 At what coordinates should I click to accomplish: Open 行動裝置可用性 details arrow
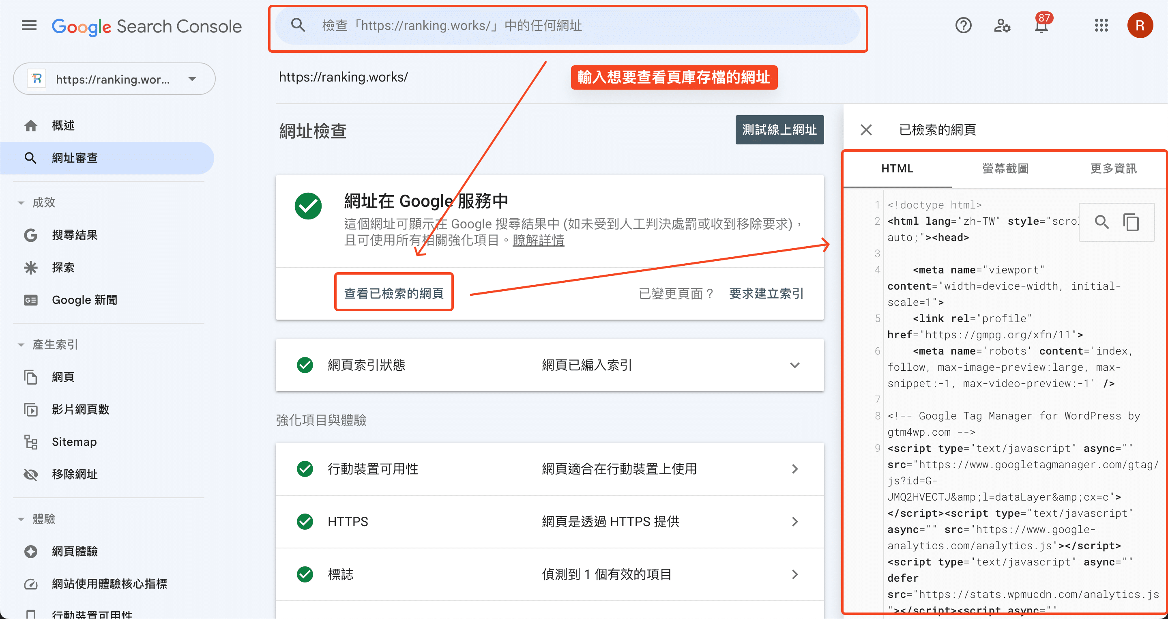[x=794, y=469]
